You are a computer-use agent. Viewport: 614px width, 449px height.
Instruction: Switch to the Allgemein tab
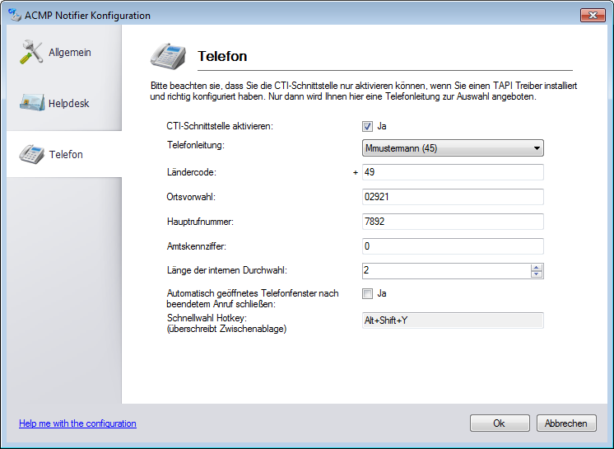[69, 53]
